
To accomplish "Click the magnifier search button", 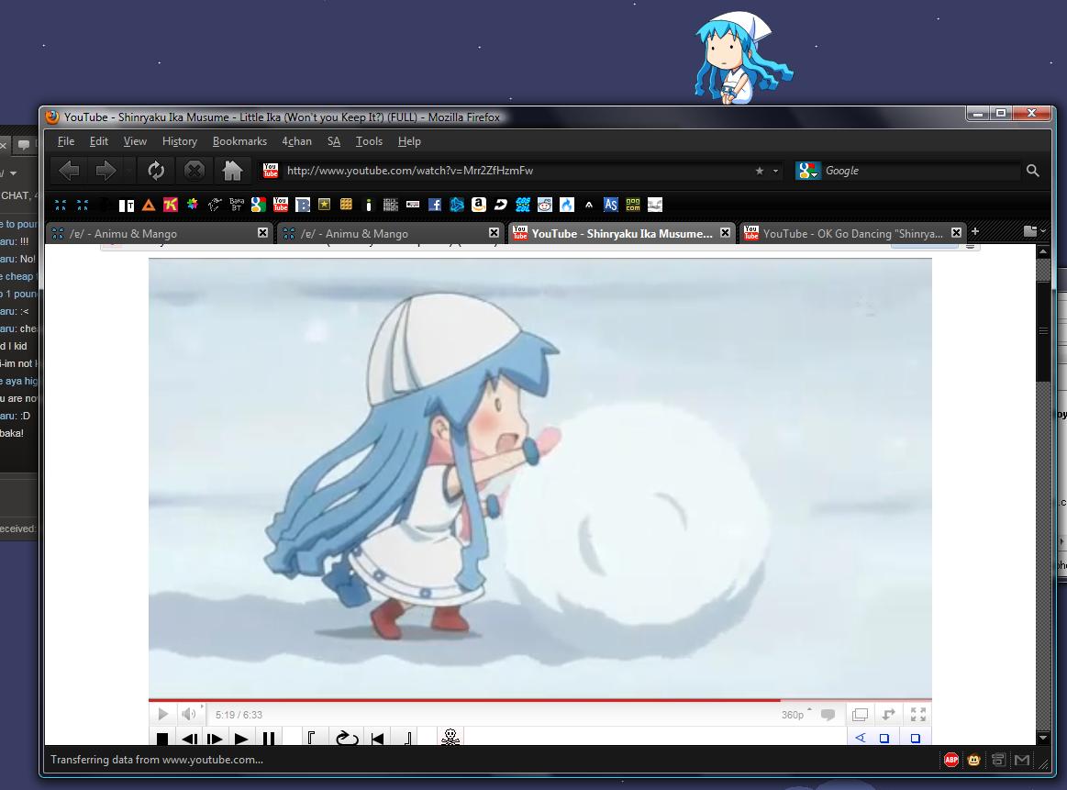I will point(1032,171).
